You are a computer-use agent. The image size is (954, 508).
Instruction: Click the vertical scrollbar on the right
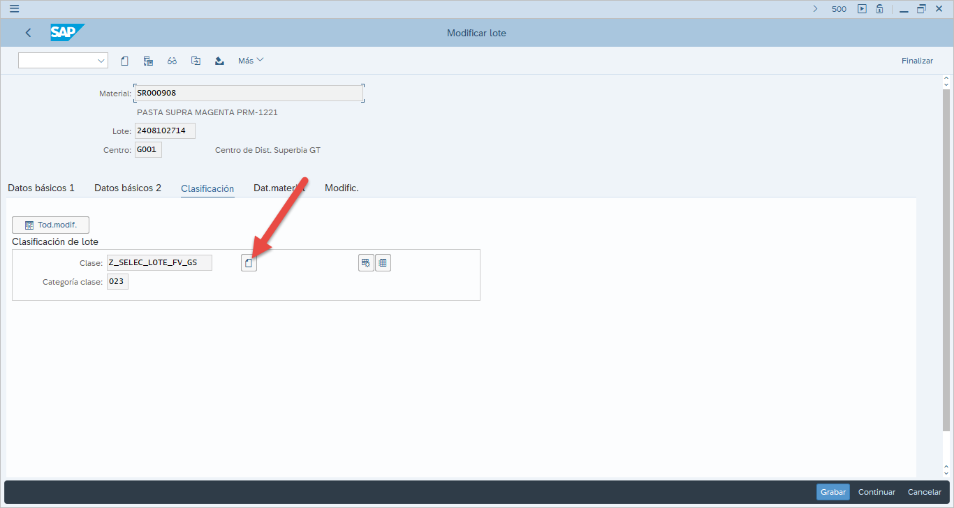pos(946,258)
